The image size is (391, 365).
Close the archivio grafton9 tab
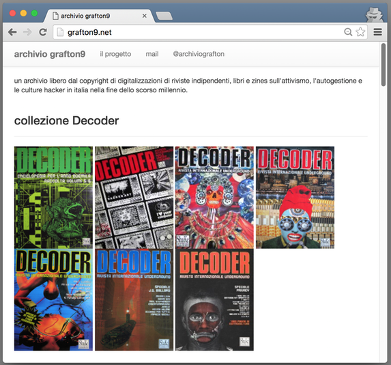145,16
